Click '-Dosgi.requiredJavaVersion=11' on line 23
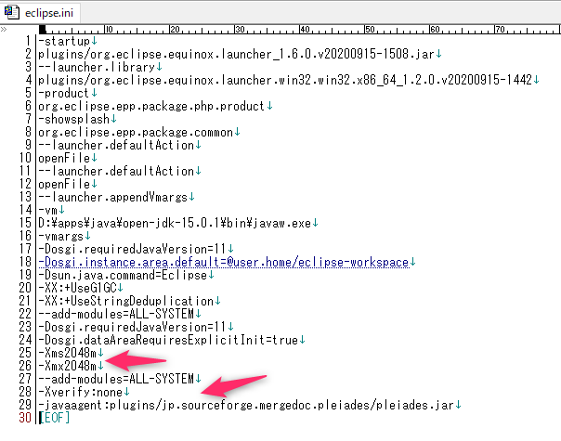The width and height of the screenshot is (561, 441). [x=133, y=327]
